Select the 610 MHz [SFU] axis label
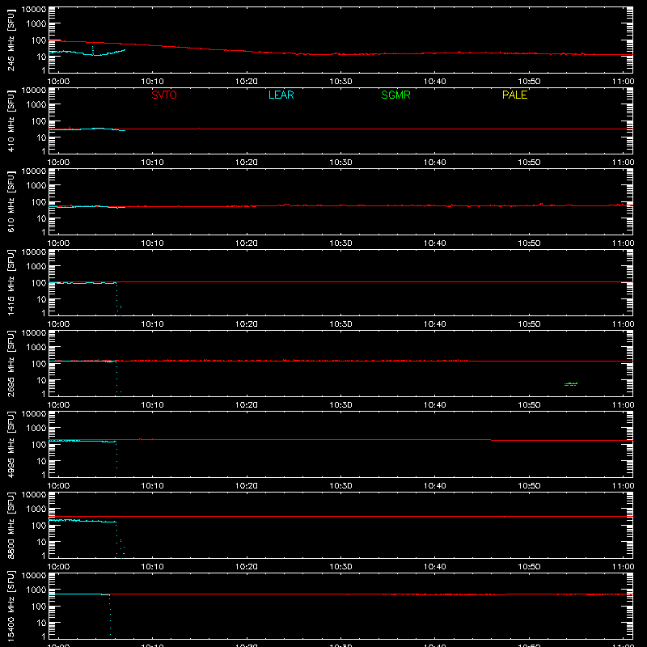Screen dimensions: 647x647 pyautogui.click(x=11, y=201)
